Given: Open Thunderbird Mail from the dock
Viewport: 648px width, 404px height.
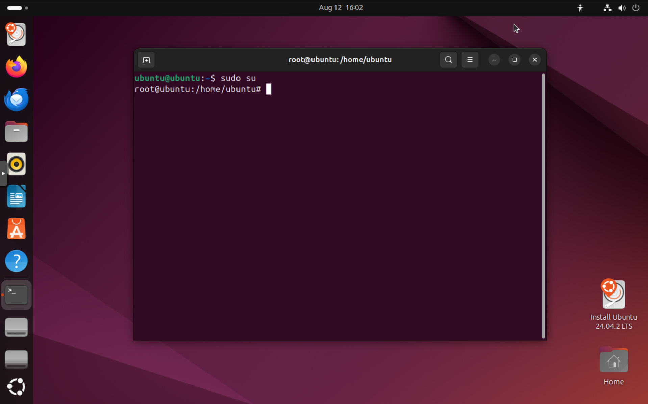Looking at the screenshot, I should 16,99.
